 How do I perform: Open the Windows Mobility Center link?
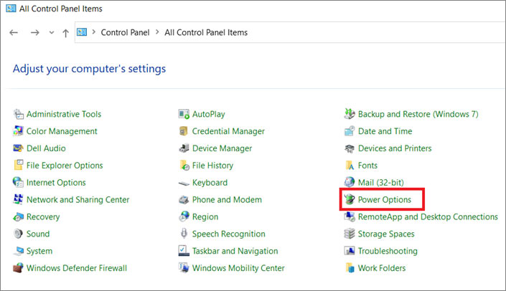(238, 268)
